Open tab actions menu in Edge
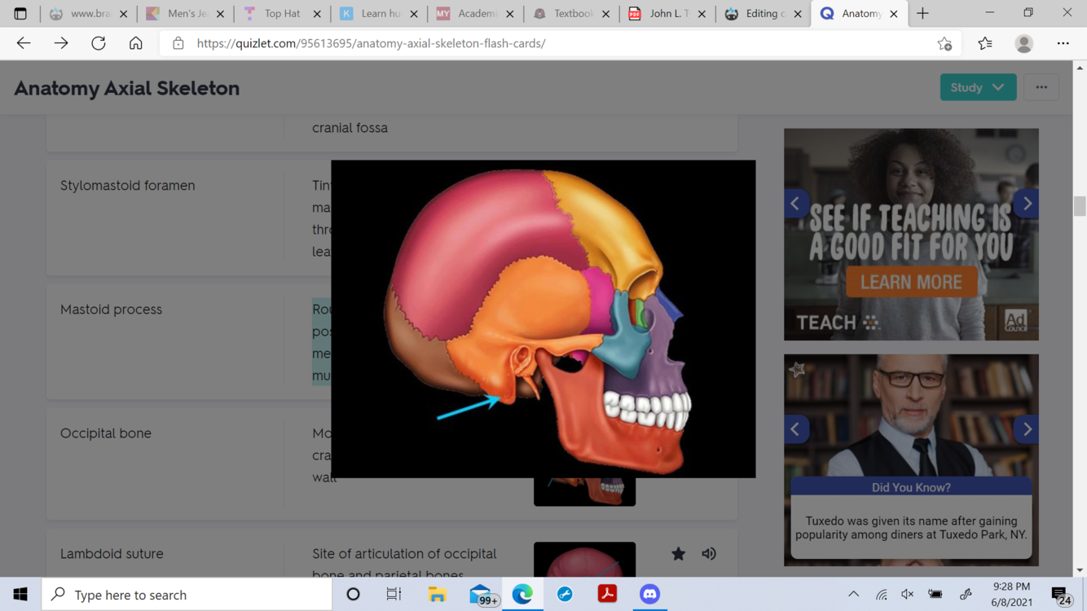Screen dimensions: 1087x611 tap(20, 13)
